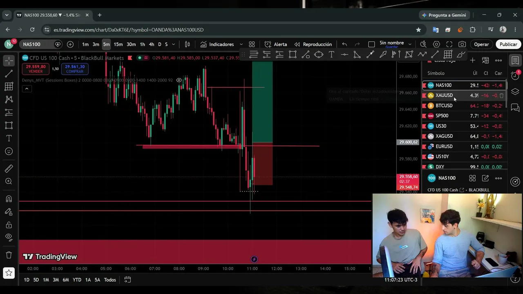Viewport: 523px width, 294px height.
Task: Select BTCUSD in the watchlist
Action: [464, 106]
